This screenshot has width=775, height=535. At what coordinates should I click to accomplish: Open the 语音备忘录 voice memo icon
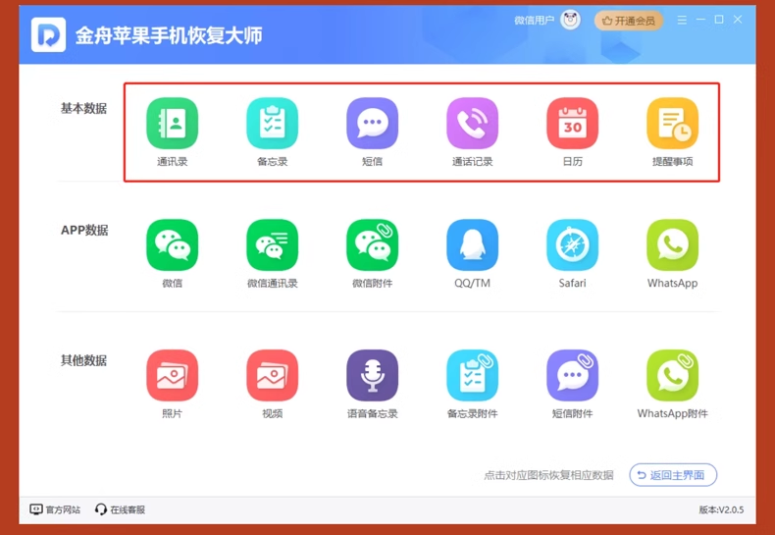tap(372, 375)
